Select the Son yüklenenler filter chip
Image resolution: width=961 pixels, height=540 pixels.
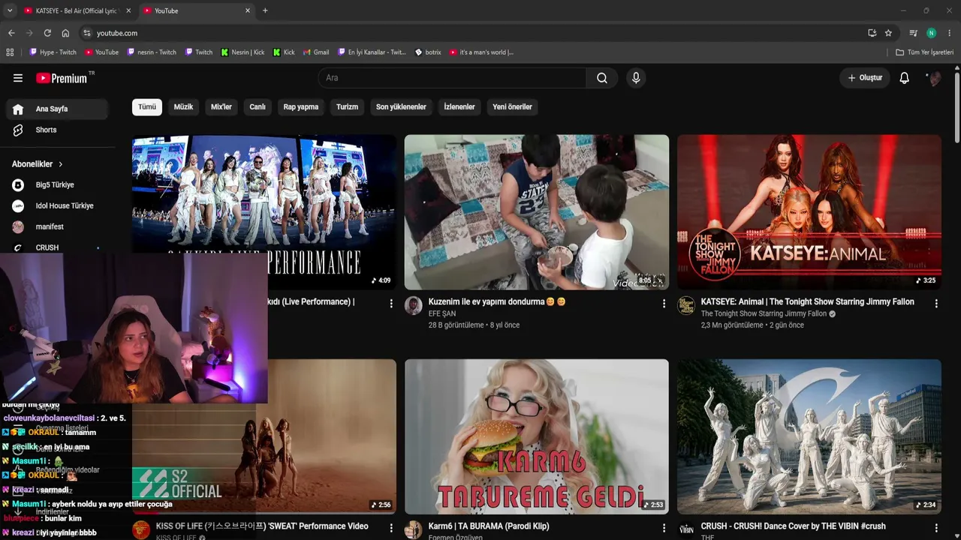(401, 106)
